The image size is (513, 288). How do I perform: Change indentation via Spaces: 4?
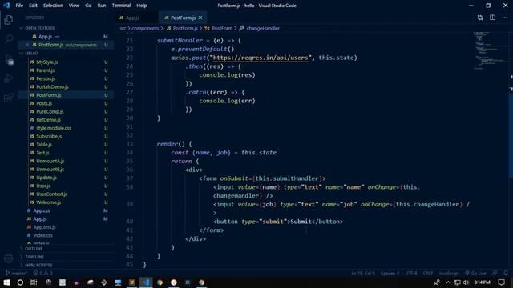390,274
